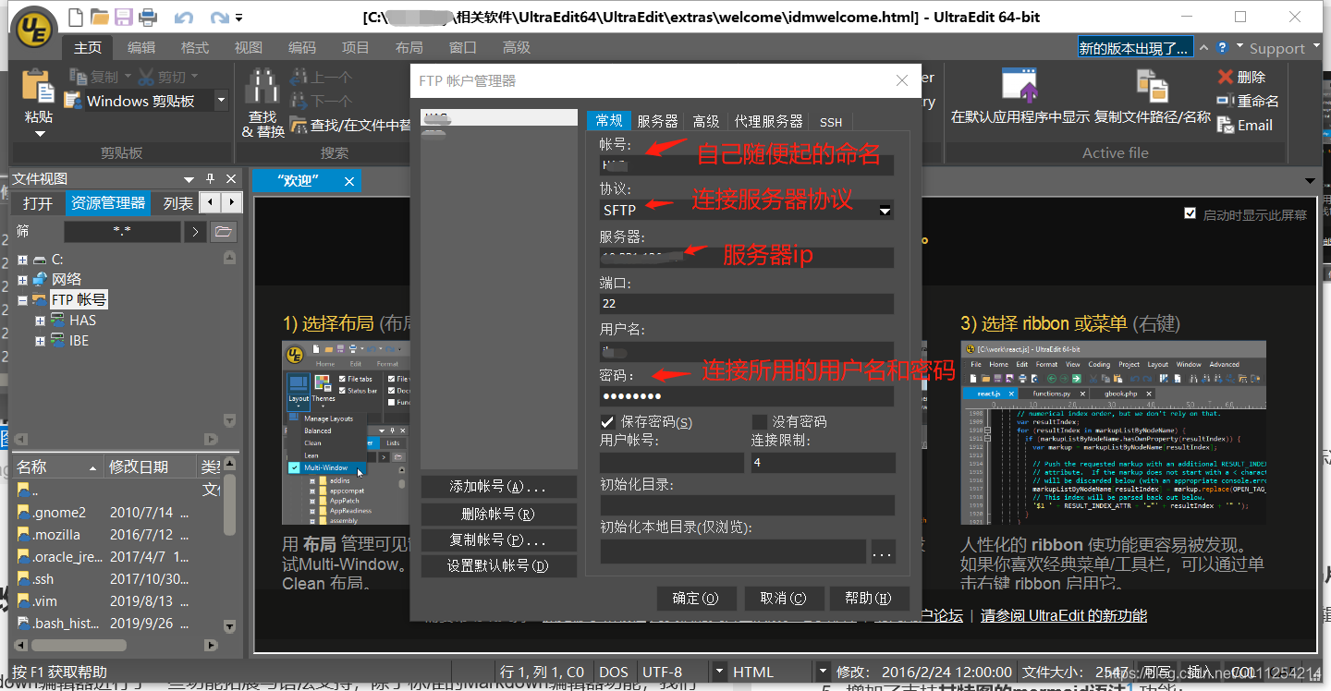The height and width of the screenshot is (691, 1331).
Task: Click the 删除帐号(R) button
Action: click(498, 514)
